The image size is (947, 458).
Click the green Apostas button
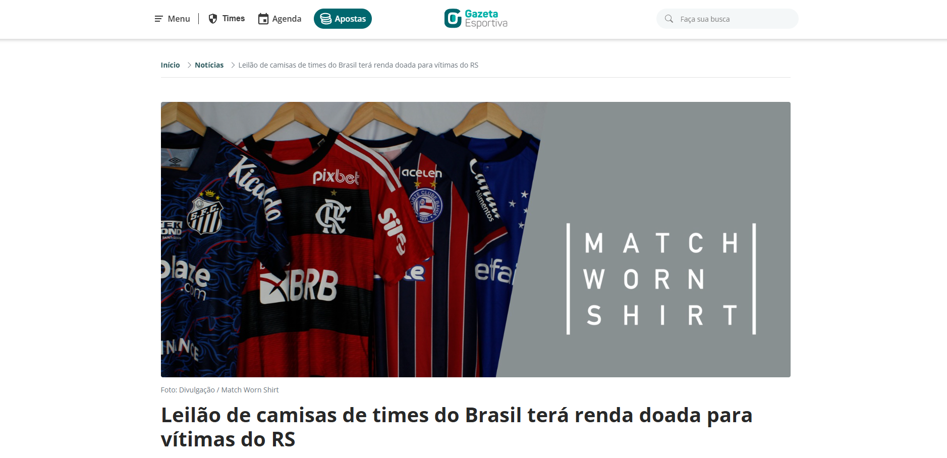pos(343,19)
